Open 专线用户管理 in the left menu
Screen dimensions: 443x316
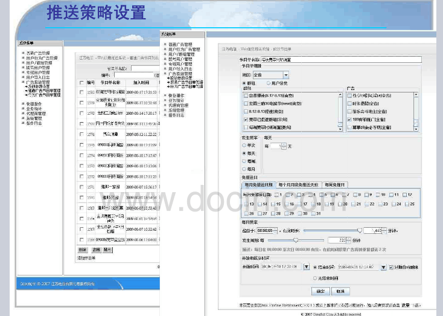coord(38,73)
